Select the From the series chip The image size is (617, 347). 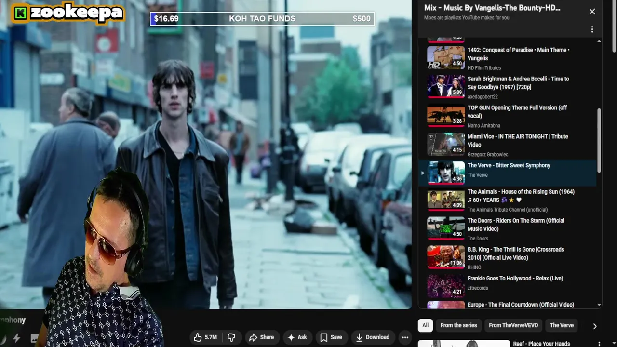[458, 325]
